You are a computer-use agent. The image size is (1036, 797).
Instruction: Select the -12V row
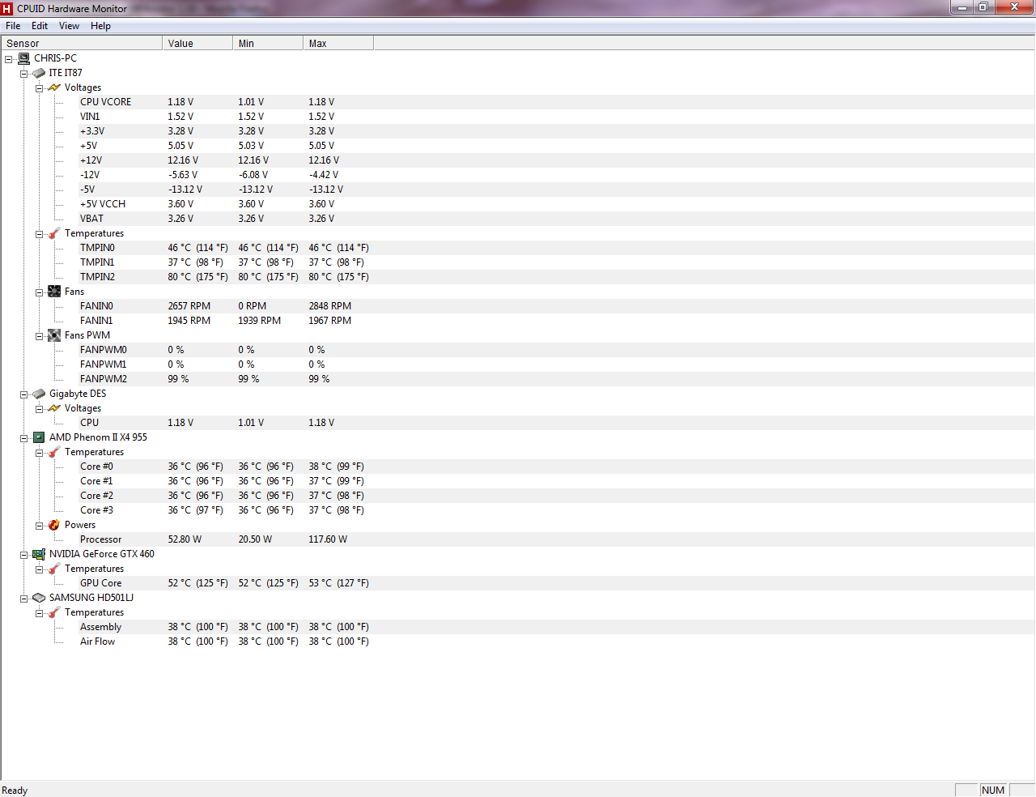click(x=518, y=175)
